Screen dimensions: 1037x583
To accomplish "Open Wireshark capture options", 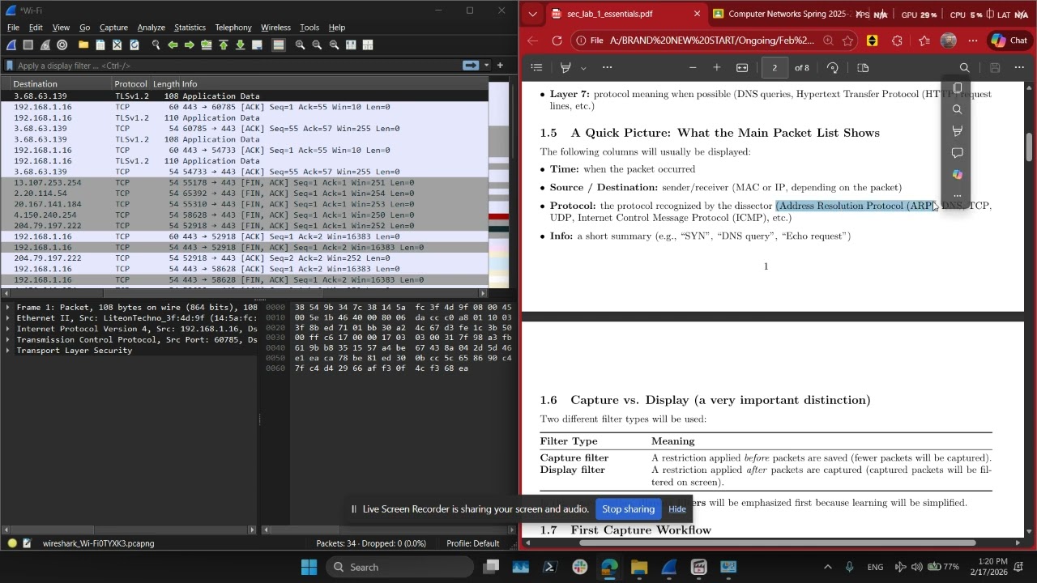I will pos(62,45).
